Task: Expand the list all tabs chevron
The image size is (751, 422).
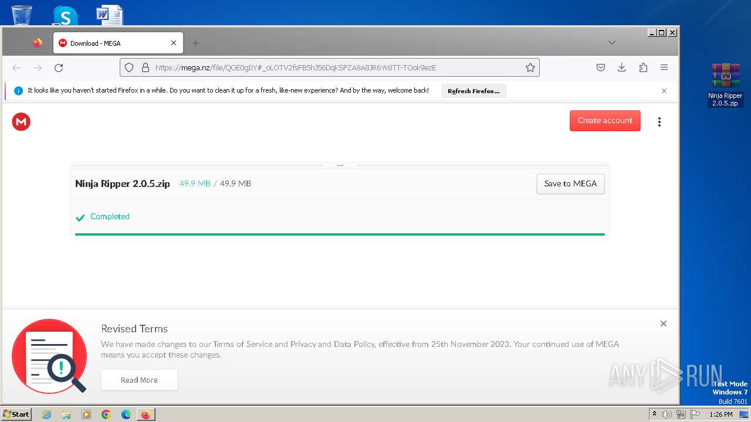Action: 612,43
